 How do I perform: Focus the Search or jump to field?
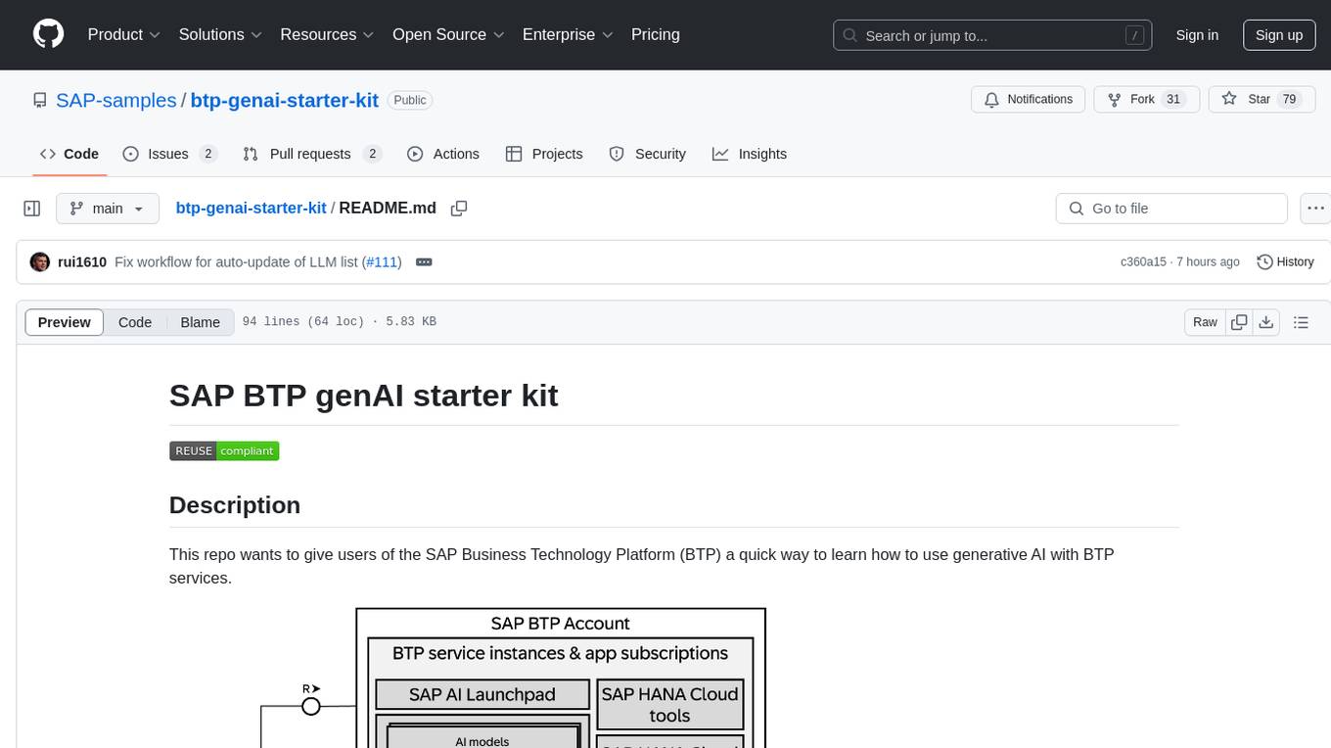[x=992, y=35]
